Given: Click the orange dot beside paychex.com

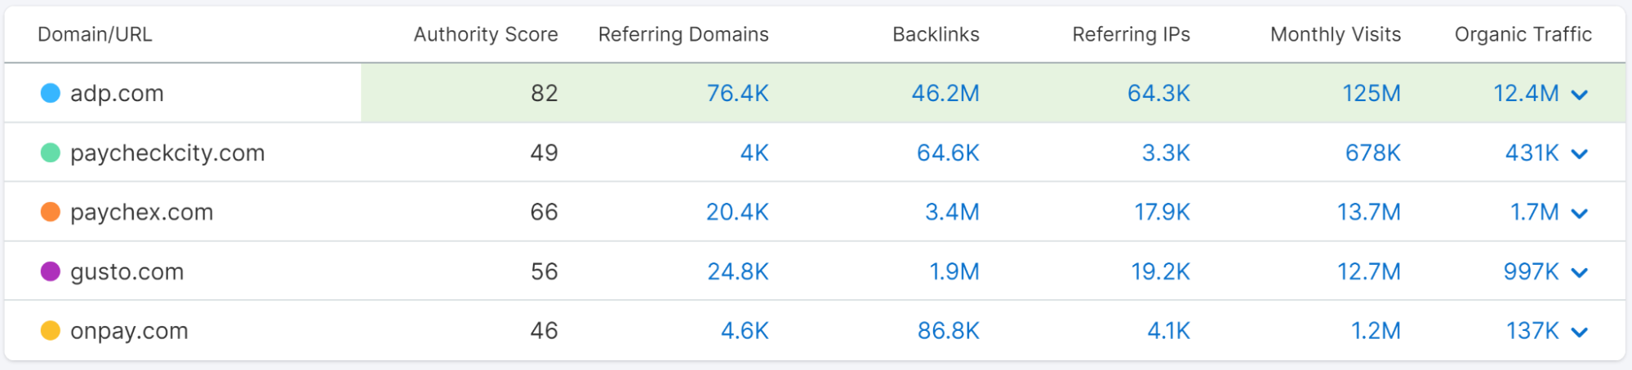Looking at the screenshot, I should click(x=51, y=212).
